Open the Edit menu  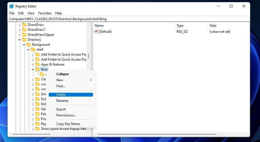coord(21,13)
